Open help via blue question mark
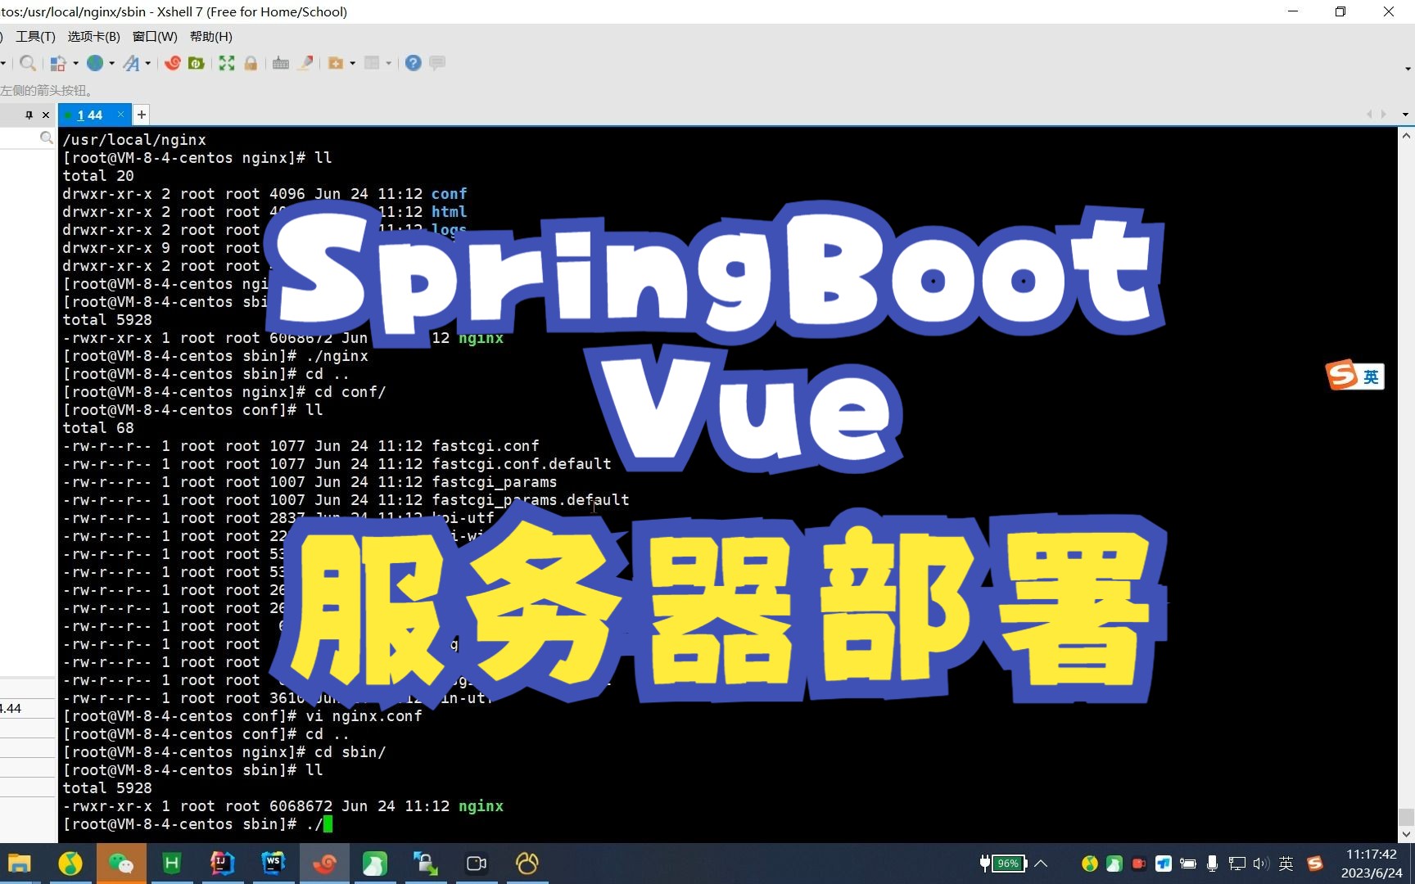Image resolution: width=1415 pixels, height=884 pixels. click(x=414, y=63)
